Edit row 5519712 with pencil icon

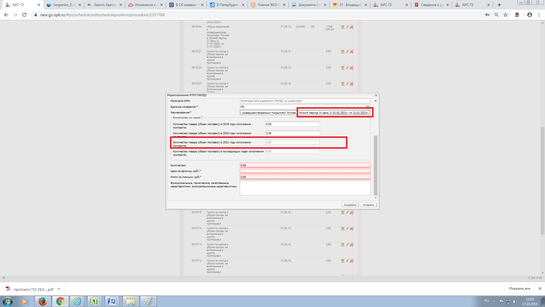tap(347, 261)
